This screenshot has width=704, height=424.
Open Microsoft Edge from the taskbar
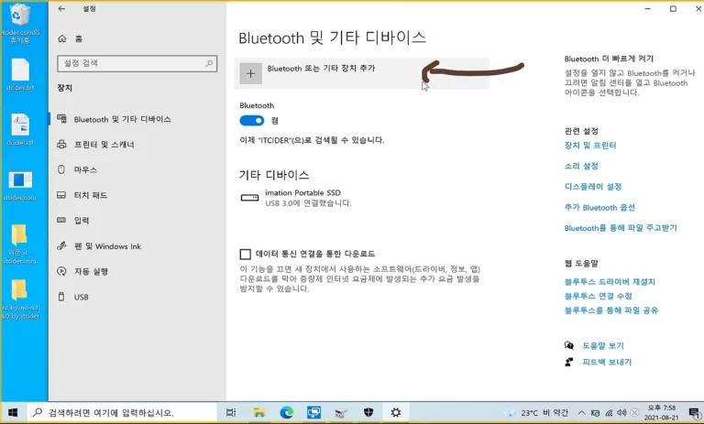click(x=286, y=412)
